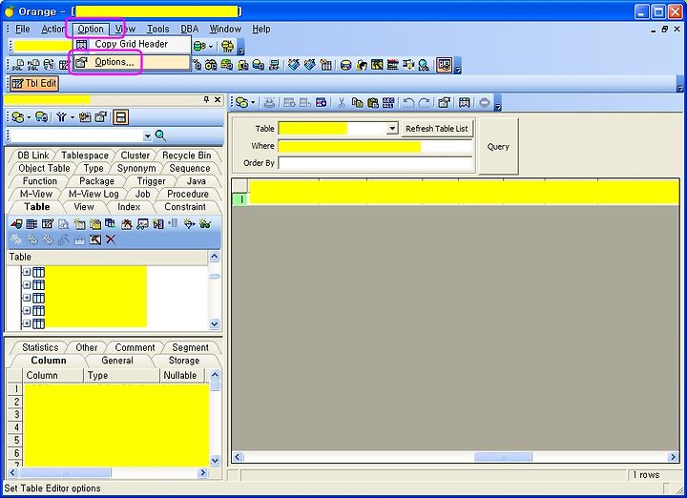Click the Copy Grid Header icon in editor toolbar

point(465,103)
